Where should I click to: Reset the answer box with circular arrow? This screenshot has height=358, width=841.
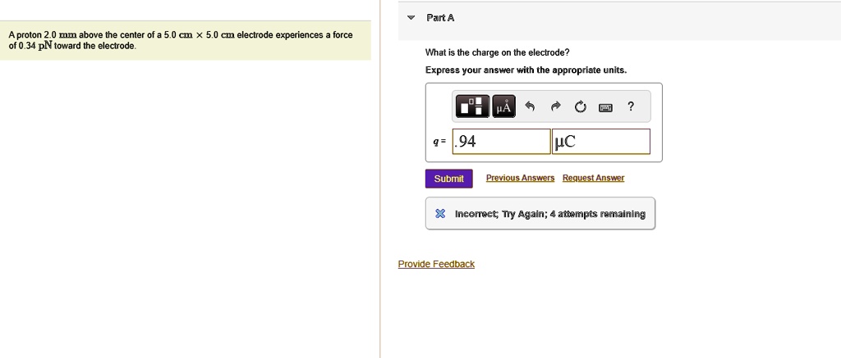580,107
